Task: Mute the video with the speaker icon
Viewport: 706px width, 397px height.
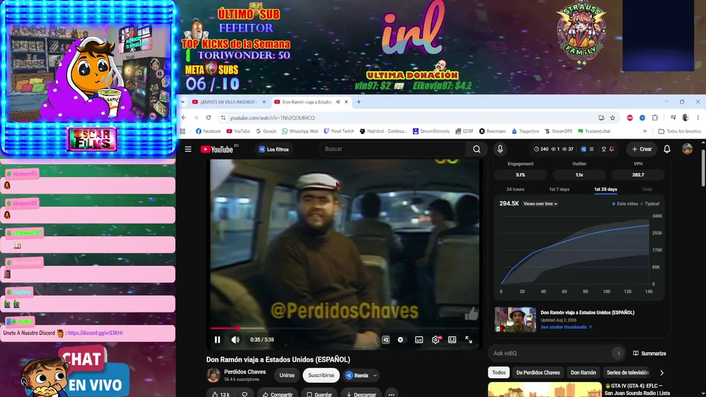Action: click(236, 340)
